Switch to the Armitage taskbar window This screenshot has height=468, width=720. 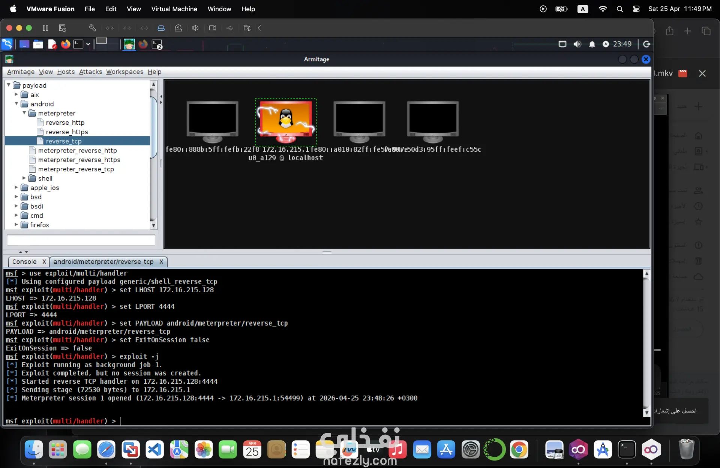129,44
